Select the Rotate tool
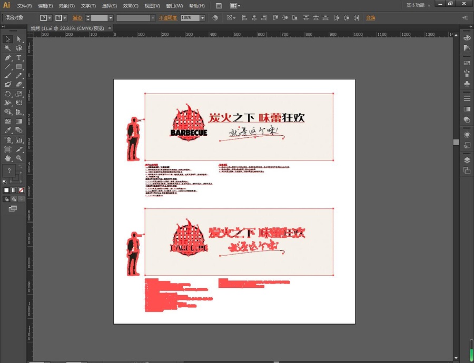 (x=7, y=94)
